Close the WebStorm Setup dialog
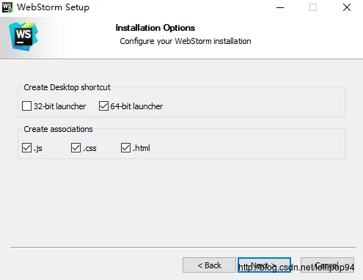 [347, 7]
